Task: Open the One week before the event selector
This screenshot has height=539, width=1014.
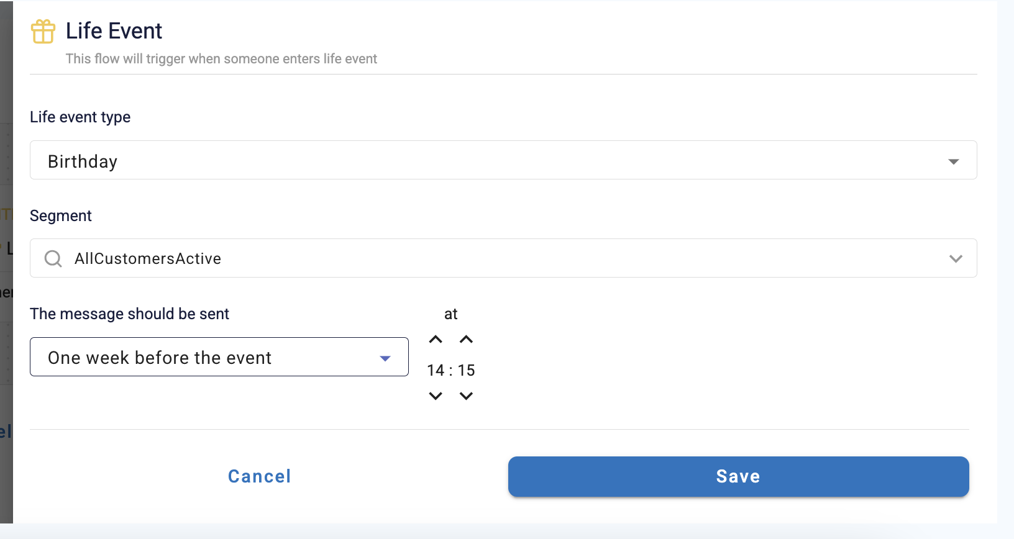Action: 219,357
